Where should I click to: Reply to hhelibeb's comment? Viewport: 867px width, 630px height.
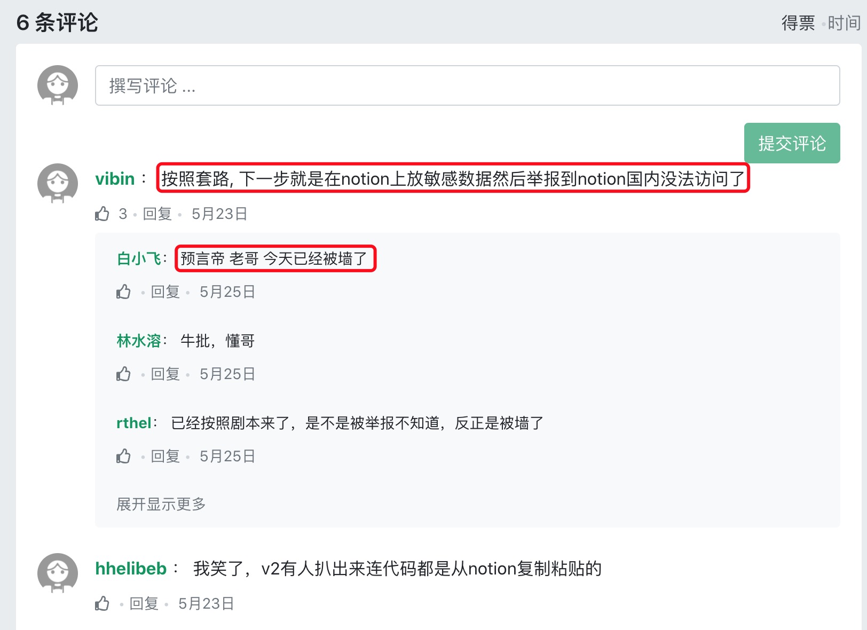144,604
